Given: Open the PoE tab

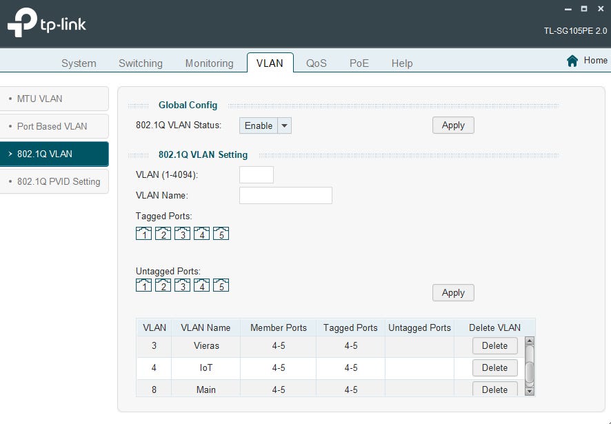Looking at the screenshot, I should coord(359,63).
